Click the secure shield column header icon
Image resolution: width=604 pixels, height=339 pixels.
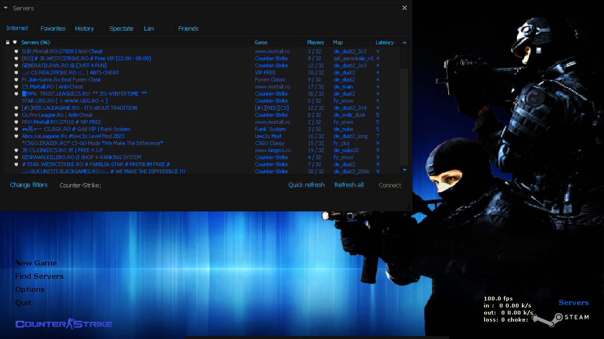[x=15, y=42]
